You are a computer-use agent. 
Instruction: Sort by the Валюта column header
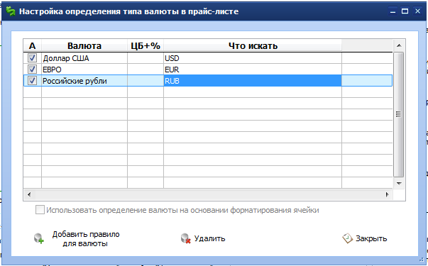[84, 45]
